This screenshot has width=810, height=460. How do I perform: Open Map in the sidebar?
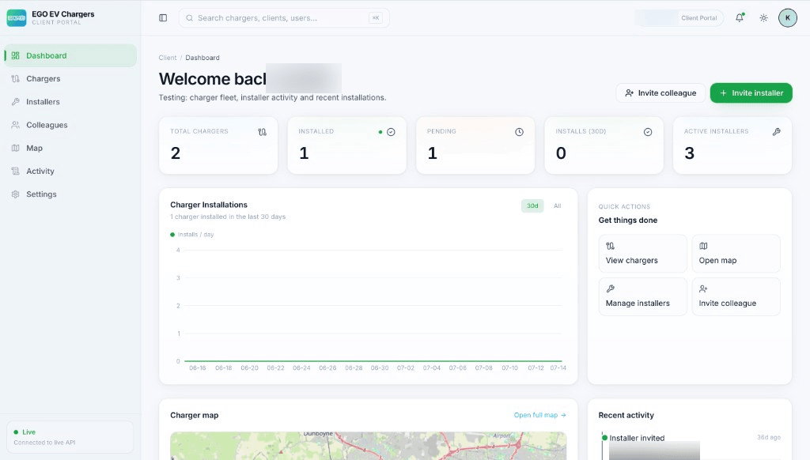70,148
